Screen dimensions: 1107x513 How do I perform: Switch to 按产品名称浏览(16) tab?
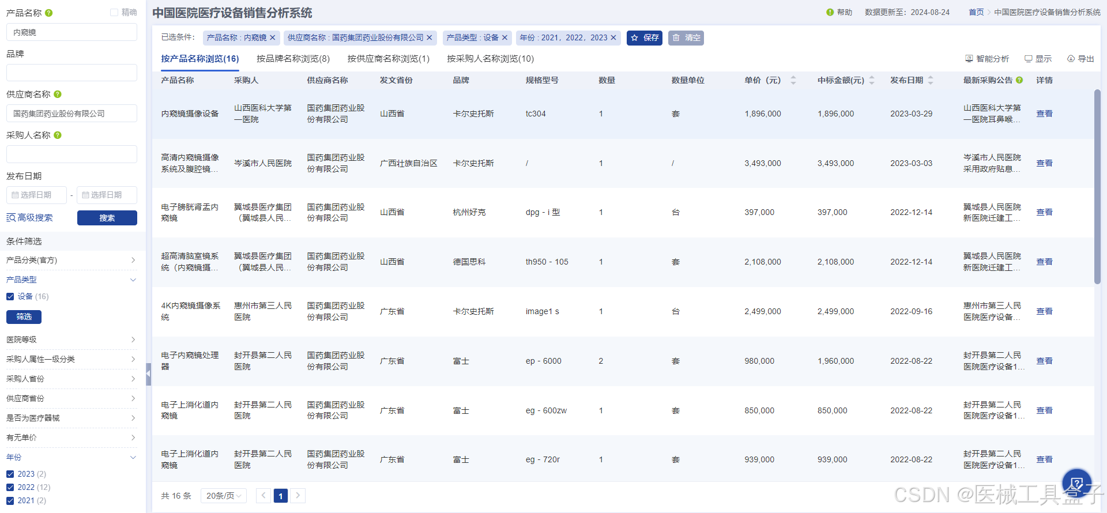pyautogui.click(x=200, y=59)
